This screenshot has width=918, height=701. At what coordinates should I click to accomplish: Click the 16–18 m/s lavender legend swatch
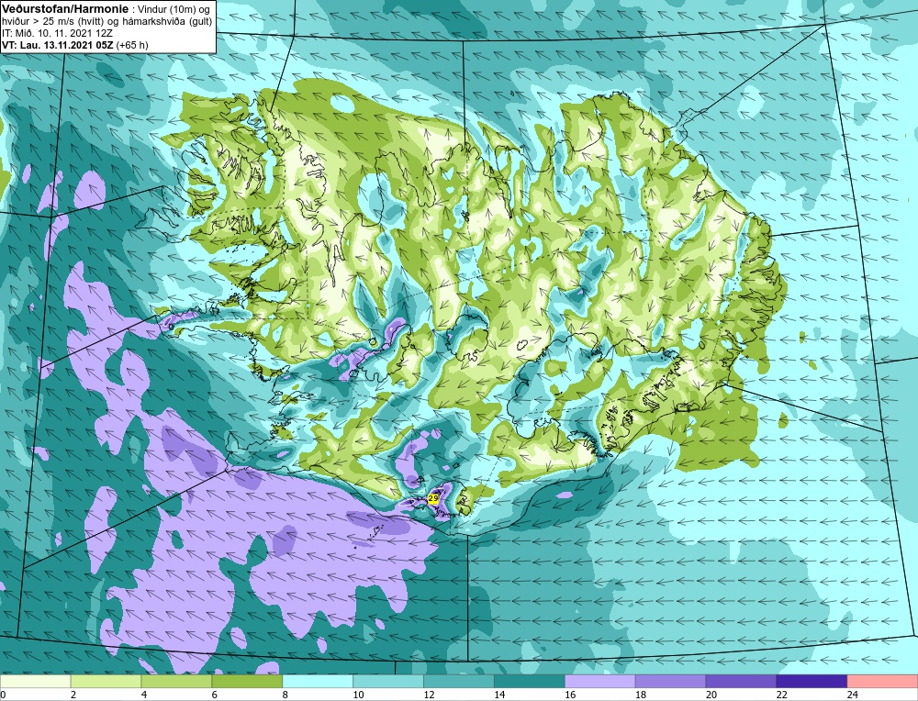click(600, 681)
